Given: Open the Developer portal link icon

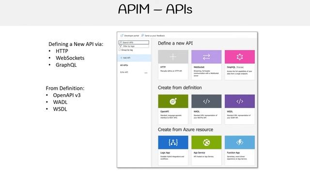Looking at the screenshot, I should pyautogui.click(x=122, y=35).
